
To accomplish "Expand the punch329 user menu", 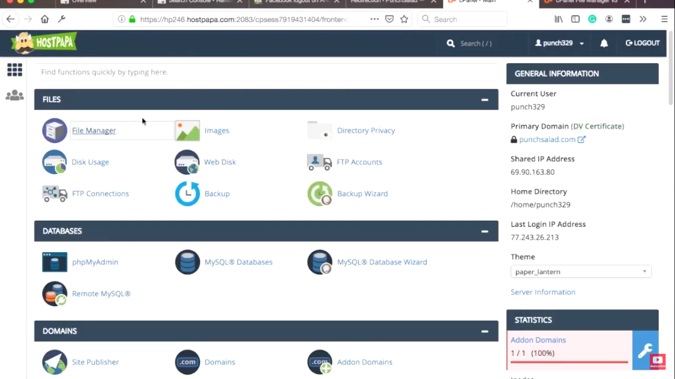I will pos(559,43).
